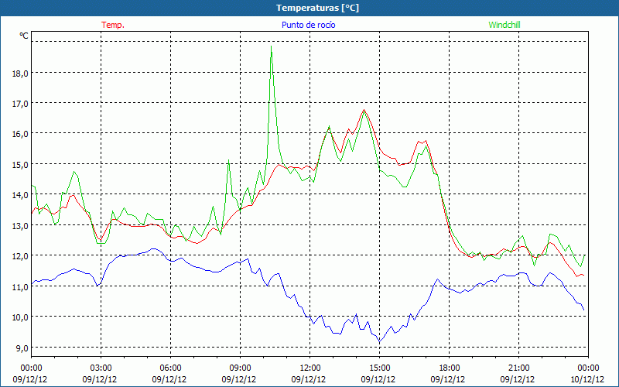Click the 15:00 time axis label
Image resolution: width=619 pixels, height=387 pixels.
click(x=379, y=368)
